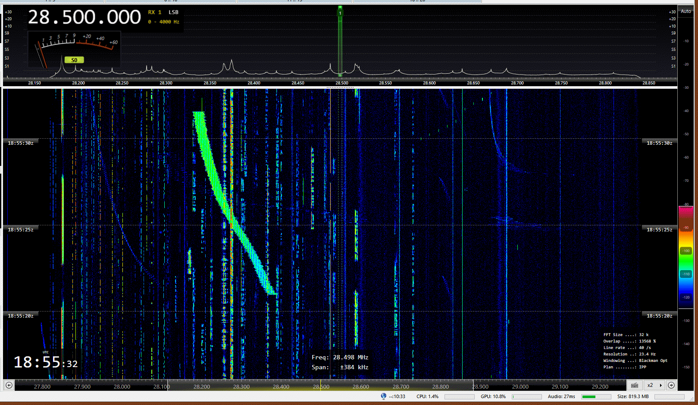The width and height of the screenshot is (698, 405).
Task: Click the scroll-right arrow on frequency bar
Action: 671,385
